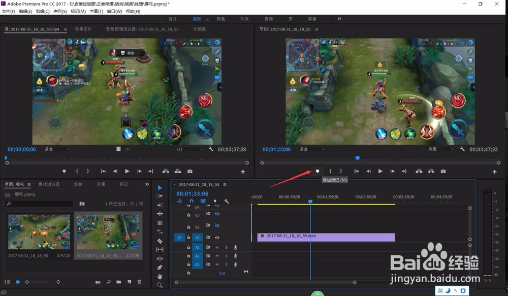Screen dimensions: 508x296
Task: Select the Slide tool
Action: (x=160, y=258)
